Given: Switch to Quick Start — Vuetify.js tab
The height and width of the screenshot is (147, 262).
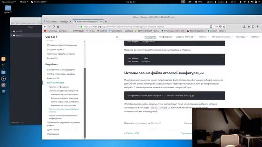Looking at the screenshot, I should (x=57, y=22).
